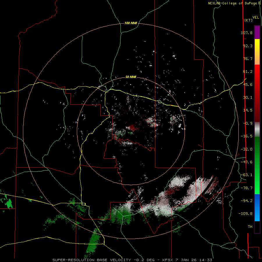Screen dimensions: 262x262
Task: Click the -63.1 legend value
Action: (x=247, y=175)
